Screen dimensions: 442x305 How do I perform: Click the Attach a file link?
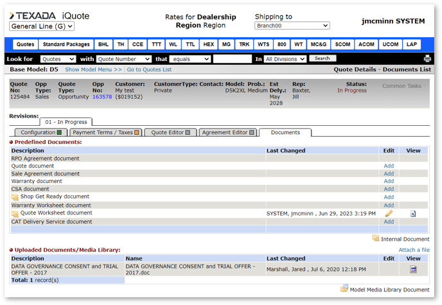tap(414, 250)
